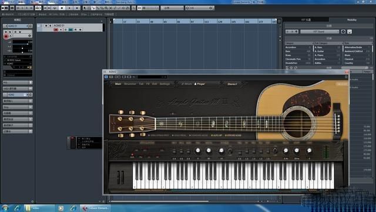Click the inspector edit instrument button beside AGM2 01

(x=31, y=26)
